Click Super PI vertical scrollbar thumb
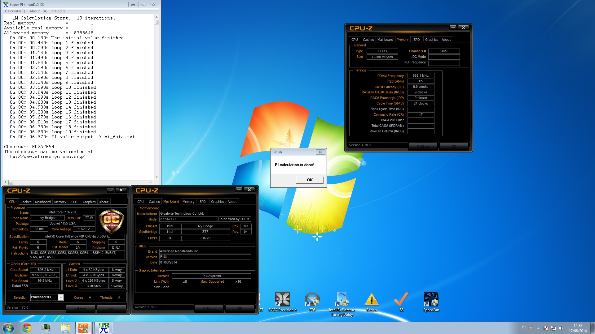 click(x=156, y=22)
